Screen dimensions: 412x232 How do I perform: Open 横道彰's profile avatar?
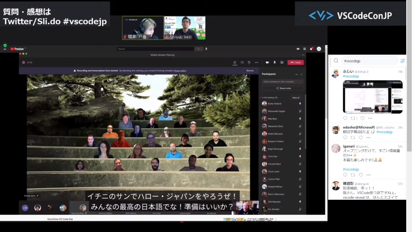(336, 186)
